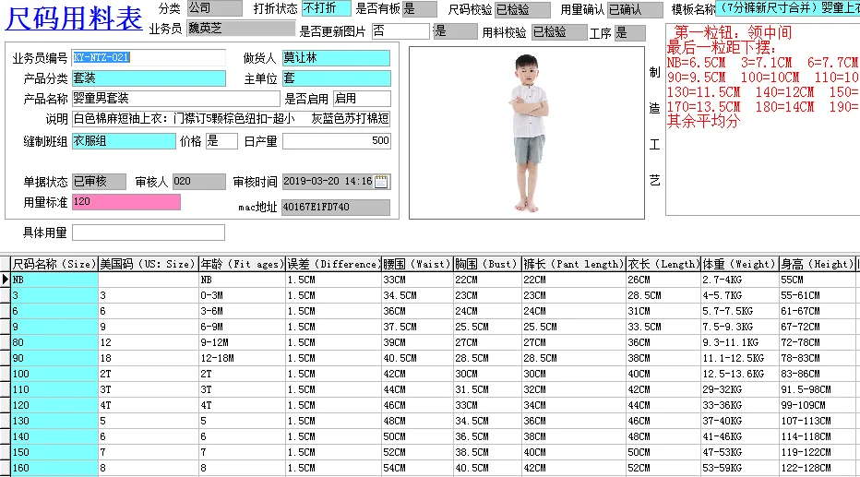Screen dimensions: 860x477
Task: Click the boy product photo
Action: click(527, 133)
